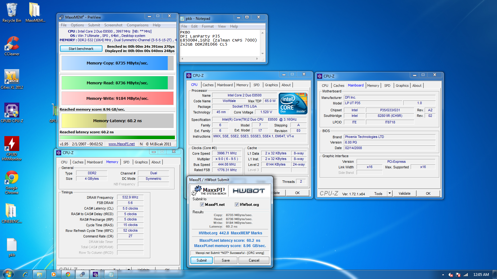Image resolution: width=497 pixels, height=279 pixels.
Task: Click the Notepad title bar icon
Action: pos(182,19)
